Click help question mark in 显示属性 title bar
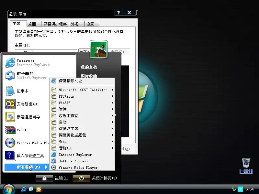259x194 pixels. [x=118, y=13]
